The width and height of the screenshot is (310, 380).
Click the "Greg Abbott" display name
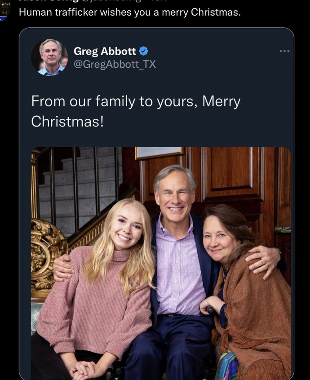[x=105, y=51]
